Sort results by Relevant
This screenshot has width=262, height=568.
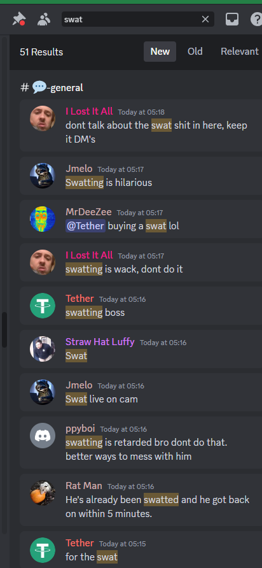point(240,52)
